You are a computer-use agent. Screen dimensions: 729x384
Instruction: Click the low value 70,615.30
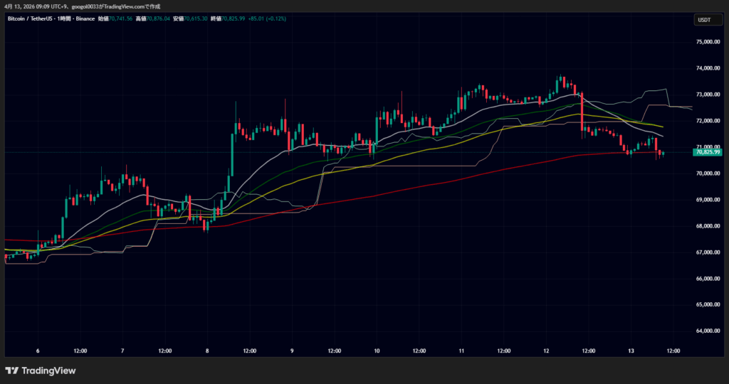pos(196,19)
